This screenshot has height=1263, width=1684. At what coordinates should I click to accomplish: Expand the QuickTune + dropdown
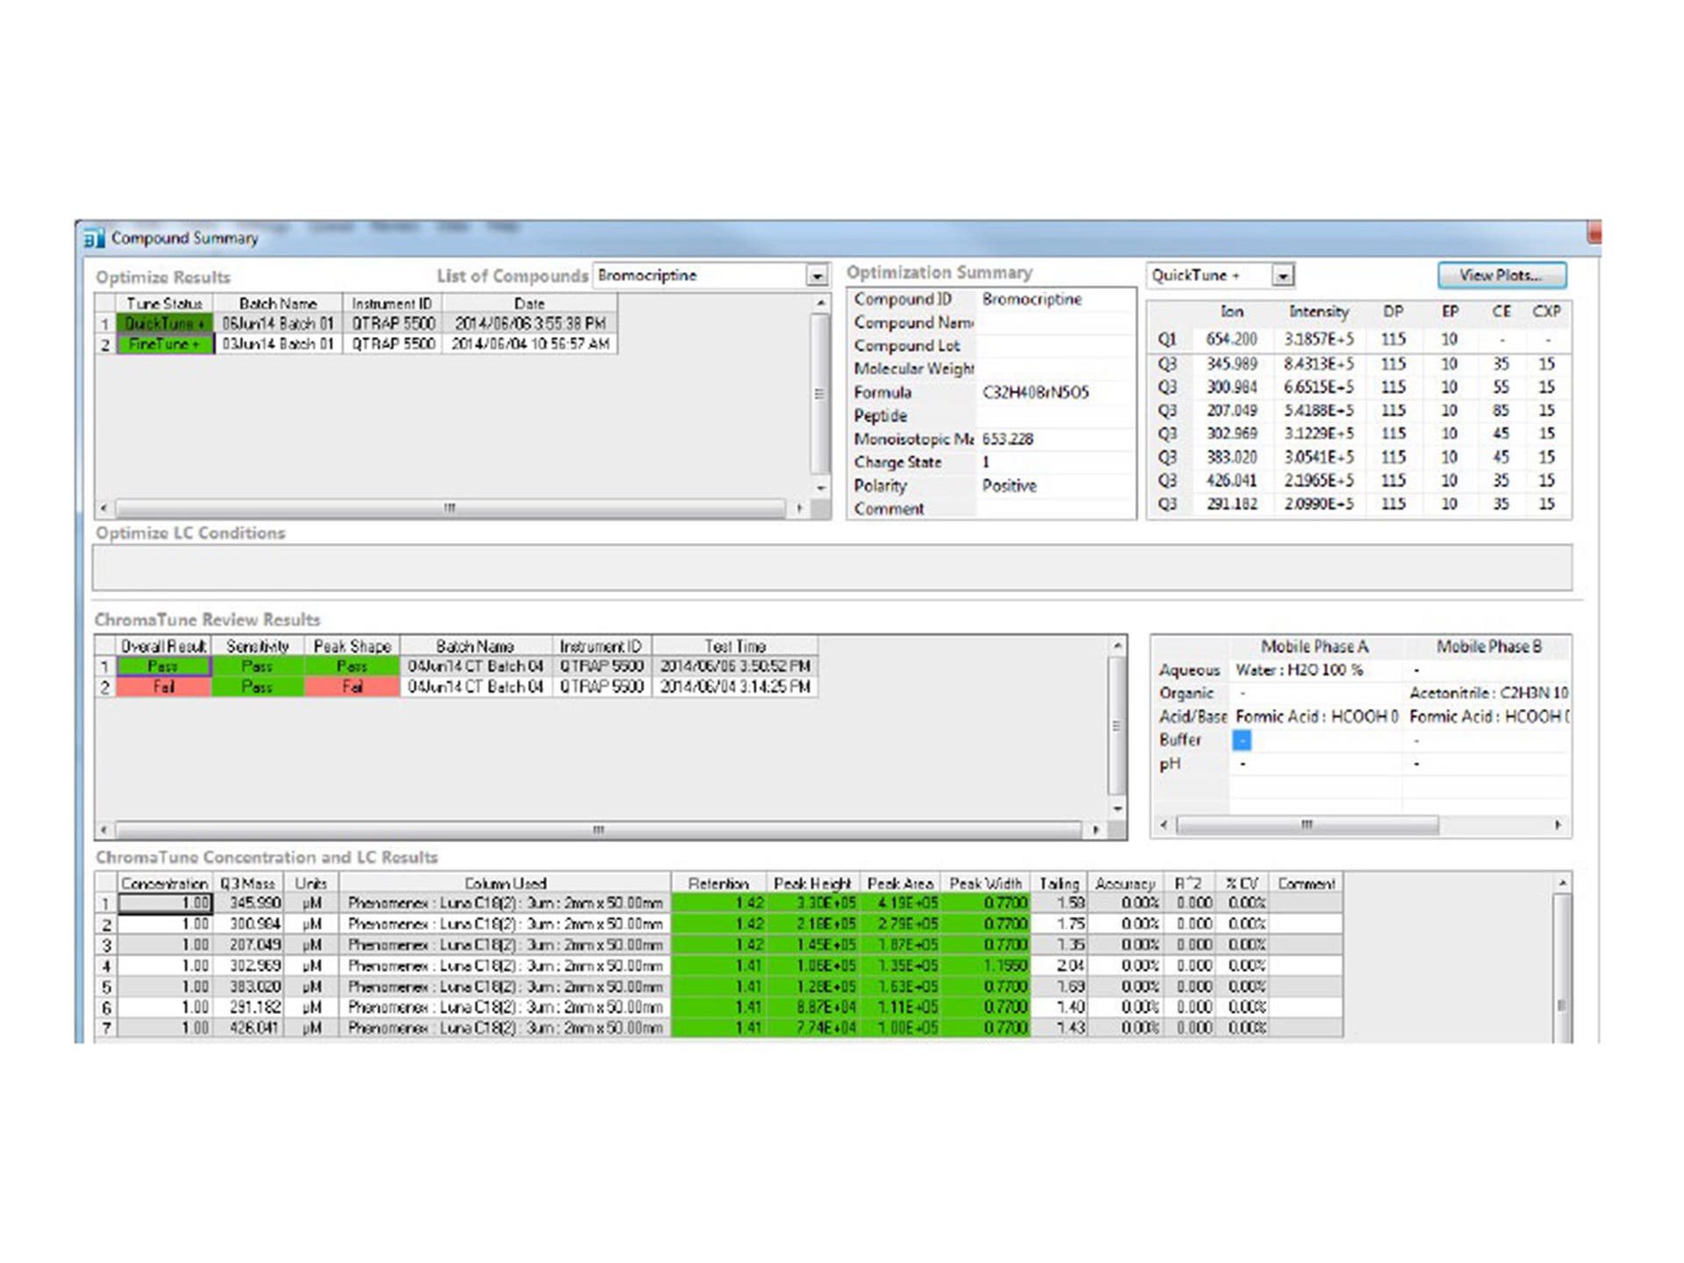[1282, 276]
